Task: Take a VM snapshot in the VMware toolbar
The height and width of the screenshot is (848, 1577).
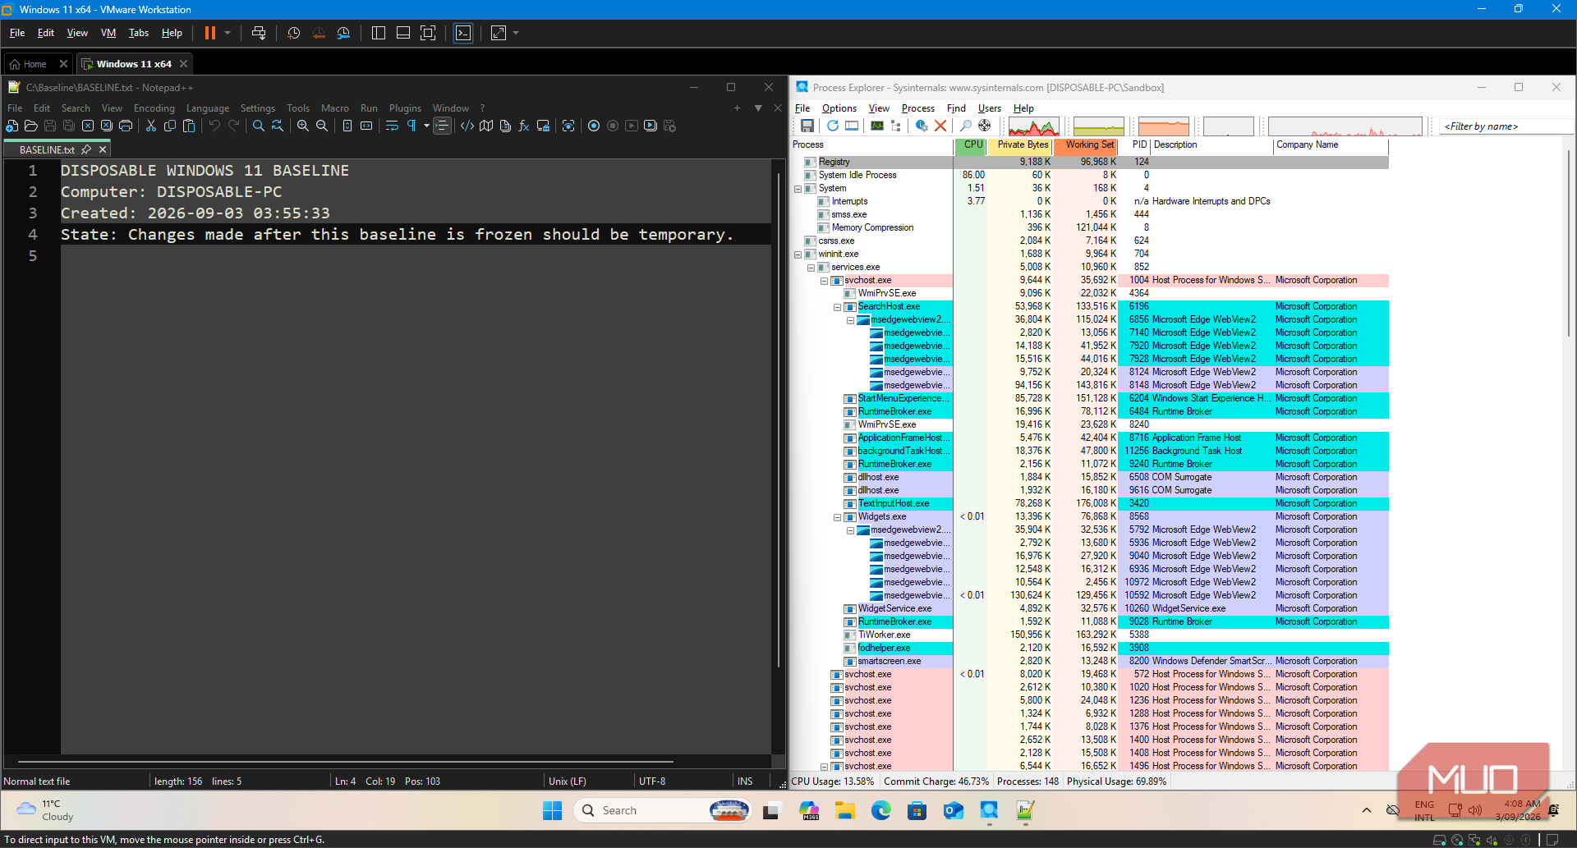Action: pyautogui.click(x=293, y=33)
